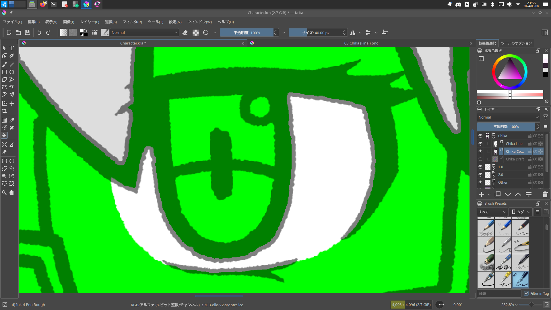Collapse the Chika layer group

(x=494, y=137)
